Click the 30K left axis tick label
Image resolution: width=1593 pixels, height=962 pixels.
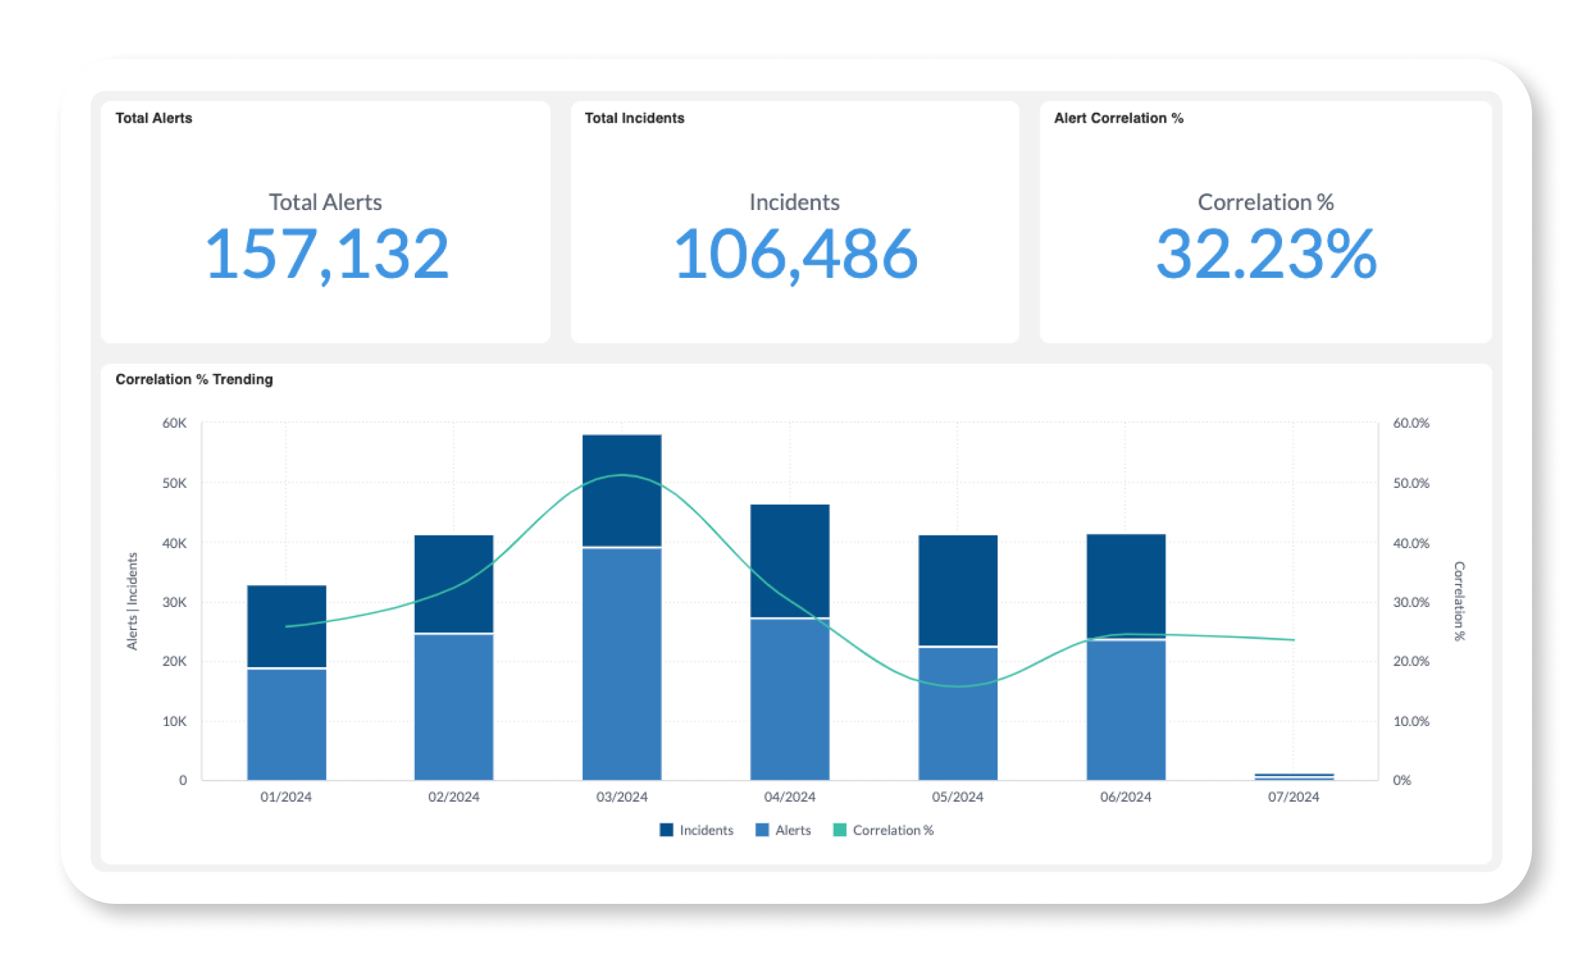click(x=174, y=602)
